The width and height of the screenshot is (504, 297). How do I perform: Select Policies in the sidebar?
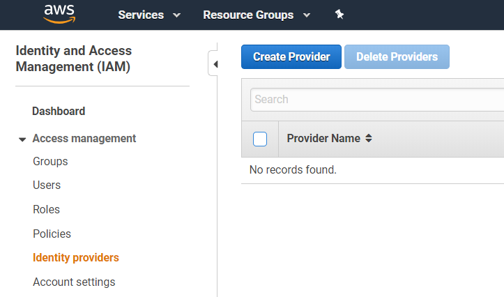click(52, 234)
